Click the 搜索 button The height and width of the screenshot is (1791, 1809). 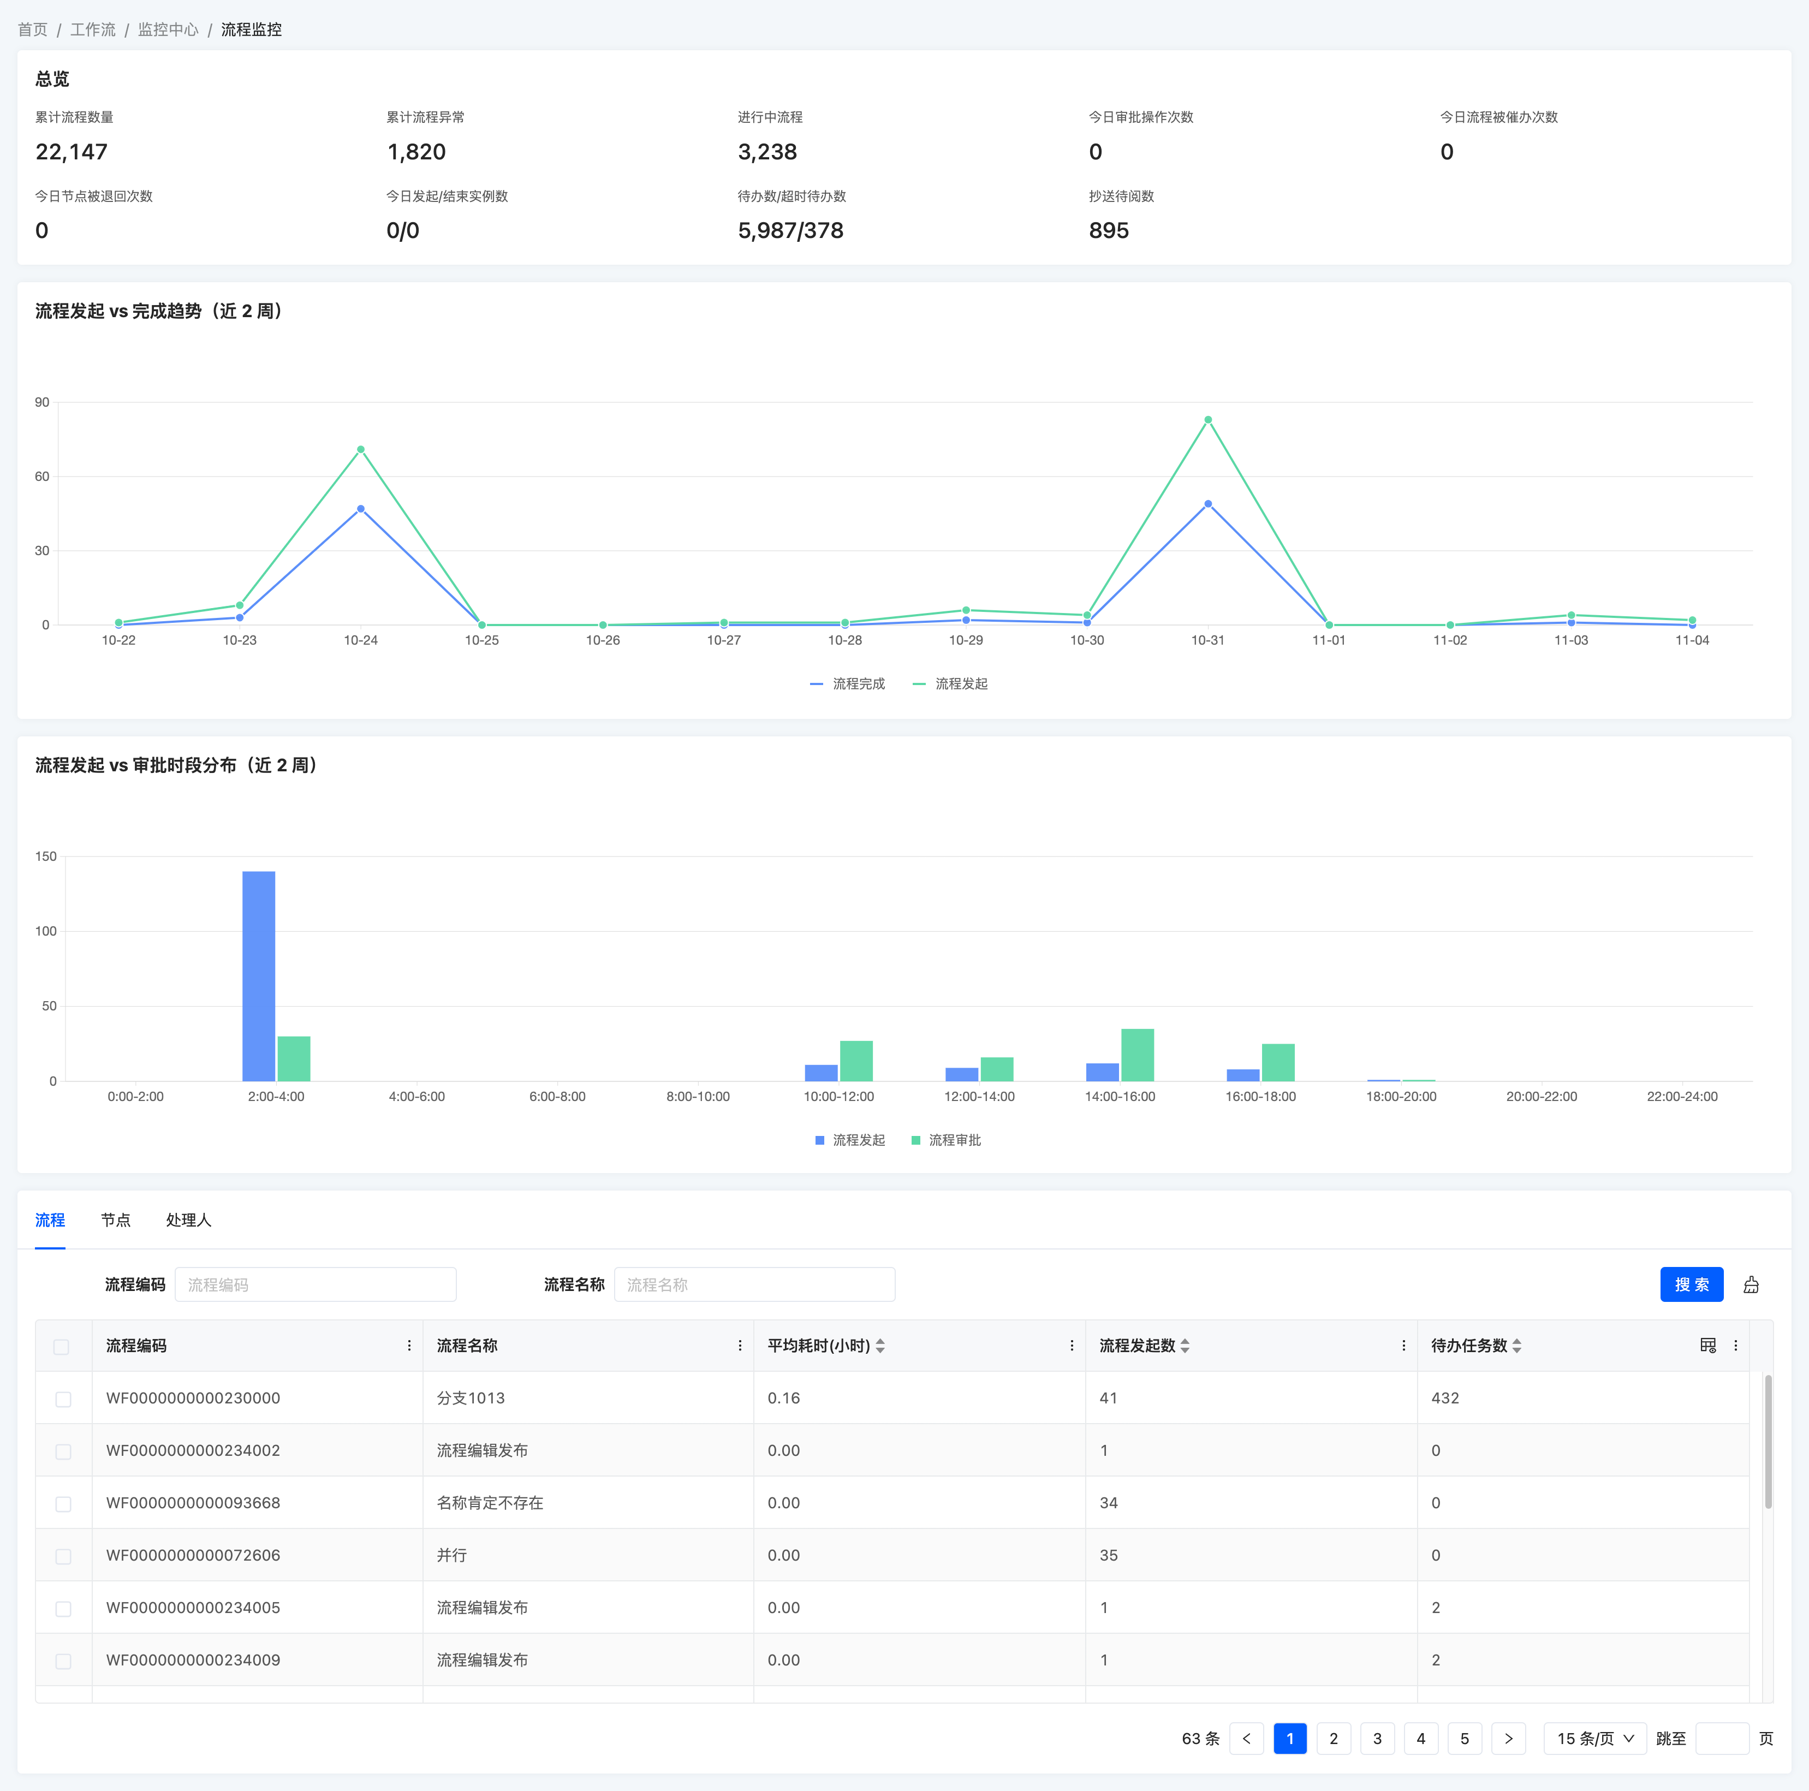click(x=1691, y=1284)
